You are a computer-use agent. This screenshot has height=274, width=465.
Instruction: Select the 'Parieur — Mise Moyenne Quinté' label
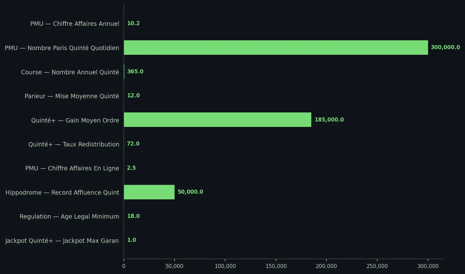pos(72,96)
